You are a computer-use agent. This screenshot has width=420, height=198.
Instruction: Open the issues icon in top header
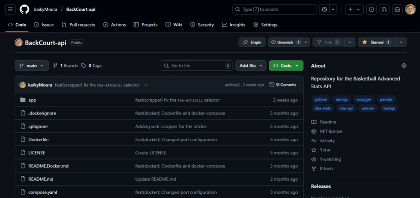click(371, 9)
